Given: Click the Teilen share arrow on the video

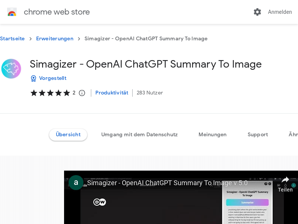Looking at the screenshot, I should click(x=285, y=180).
